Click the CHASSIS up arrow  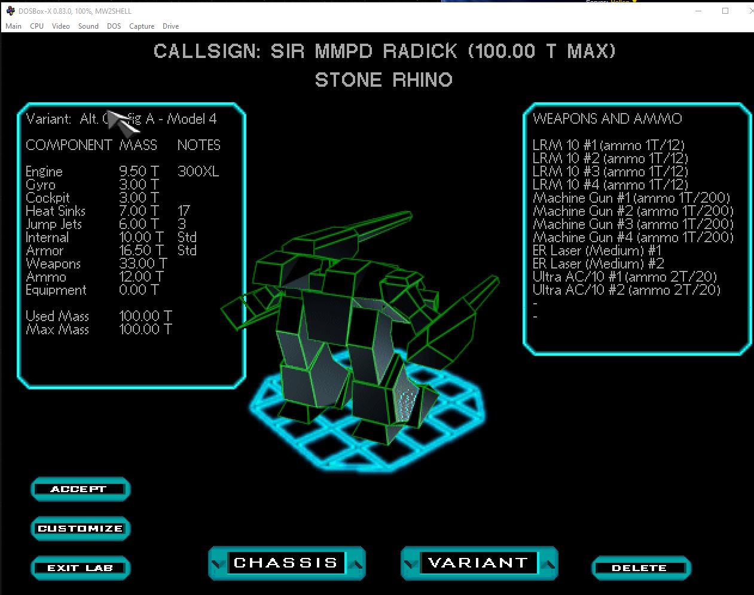coord(356,563)
